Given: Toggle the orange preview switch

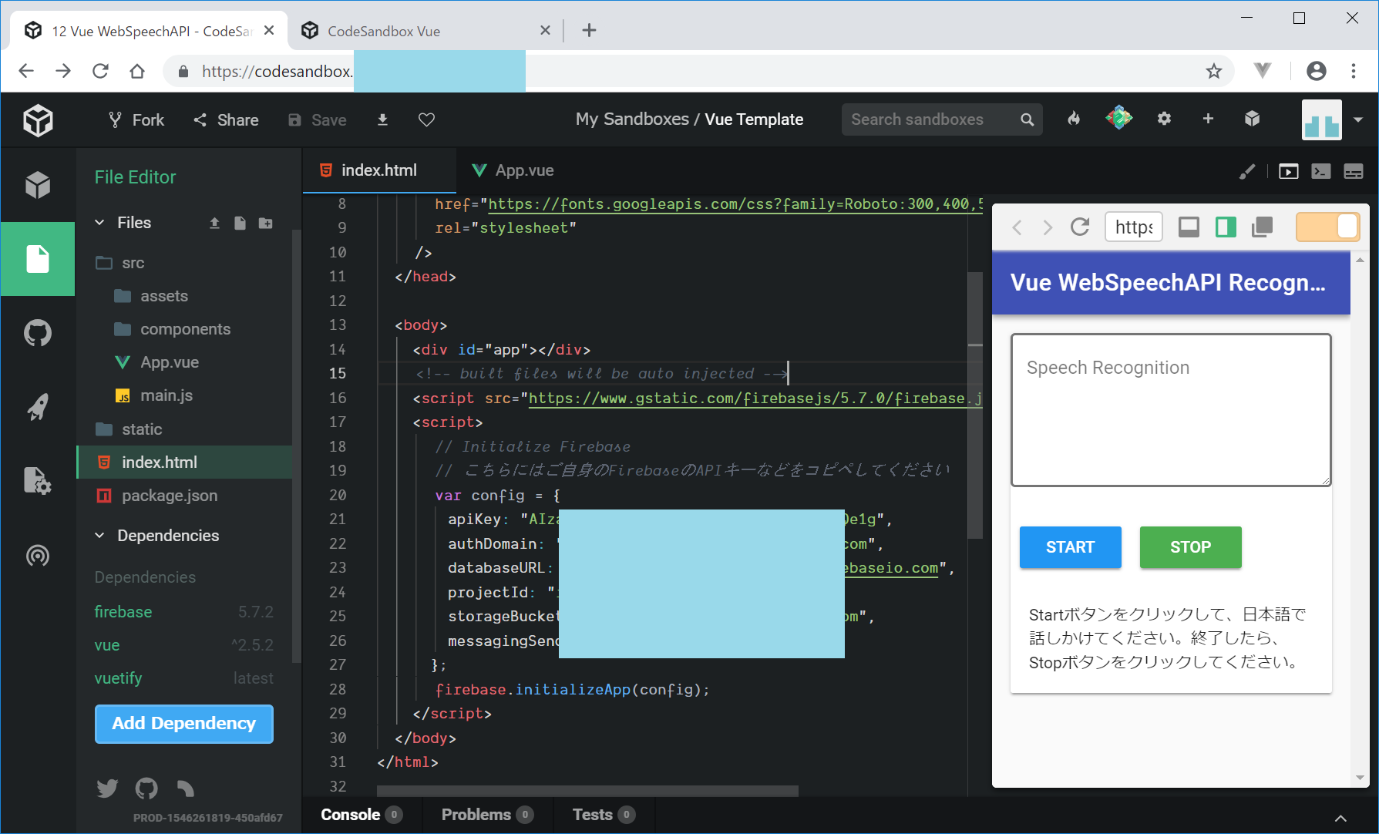Looking at the screenshot, I should pyautogui.click(x=1327, y=227).
